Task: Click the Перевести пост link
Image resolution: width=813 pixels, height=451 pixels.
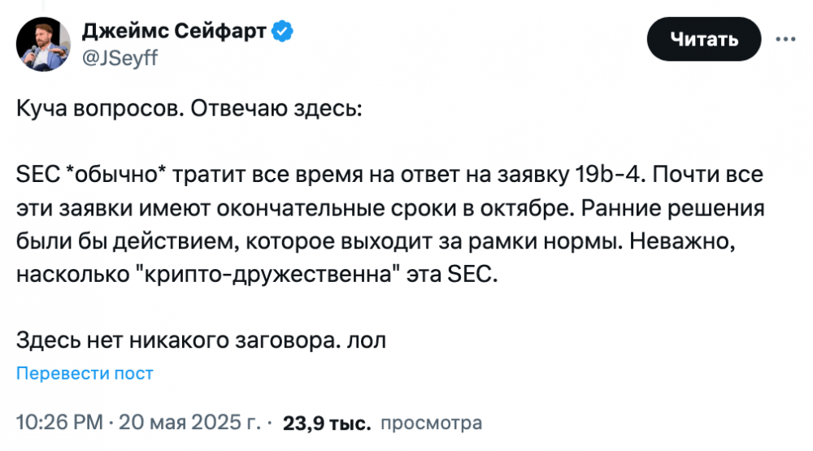Action: pos(85,373)
